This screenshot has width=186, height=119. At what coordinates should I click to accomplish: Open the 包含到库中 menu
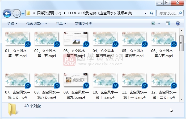37,24
